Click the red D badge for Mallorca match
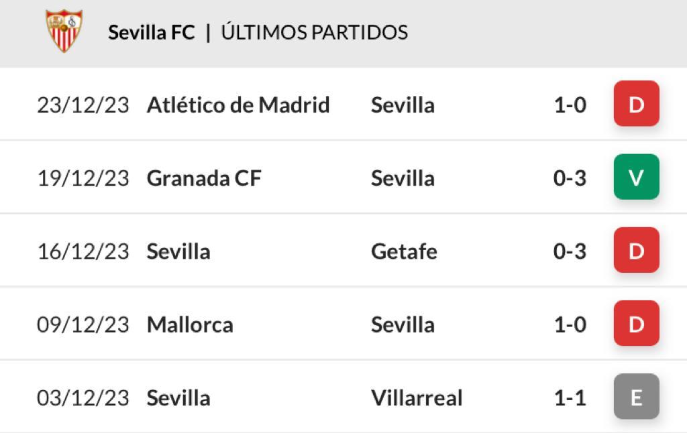Image resolution: width=687 pixels, height=433 pixels. click(x=636, y=324)
